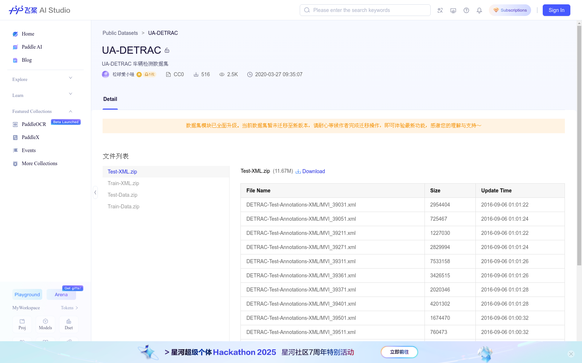Image resolution: width=582 pixels, height=363 pixels.
Task: Open notifications bell icon
Action: tap(479, 10)
